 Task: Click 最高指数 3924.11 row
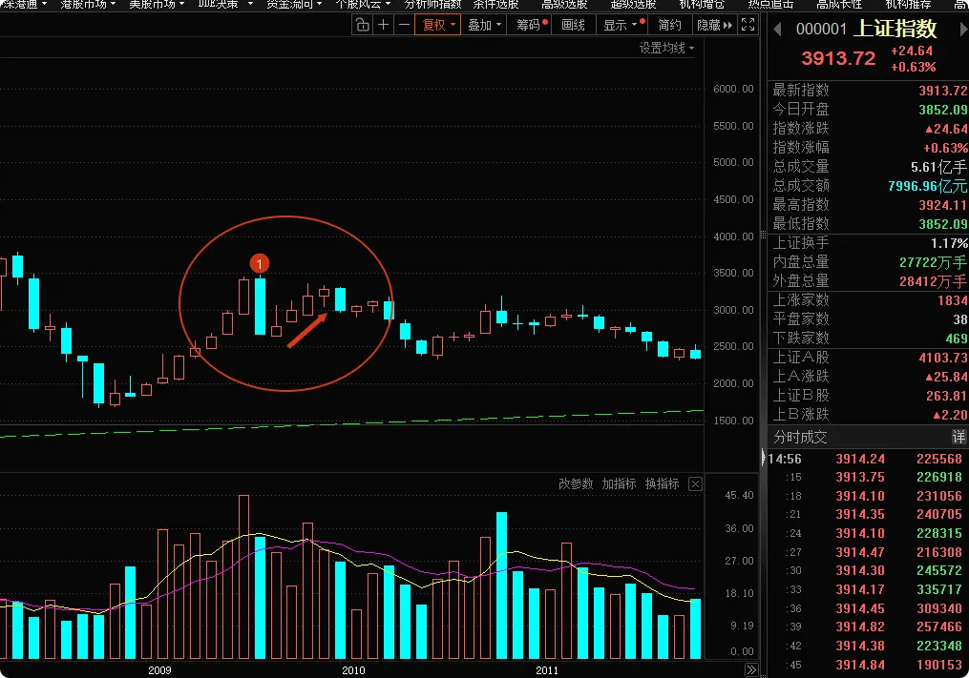click(x=868, y=205)
